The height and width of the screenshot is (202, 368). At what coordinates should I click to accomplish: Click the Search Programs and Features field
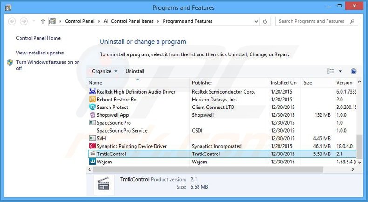(x=316, y=21)
